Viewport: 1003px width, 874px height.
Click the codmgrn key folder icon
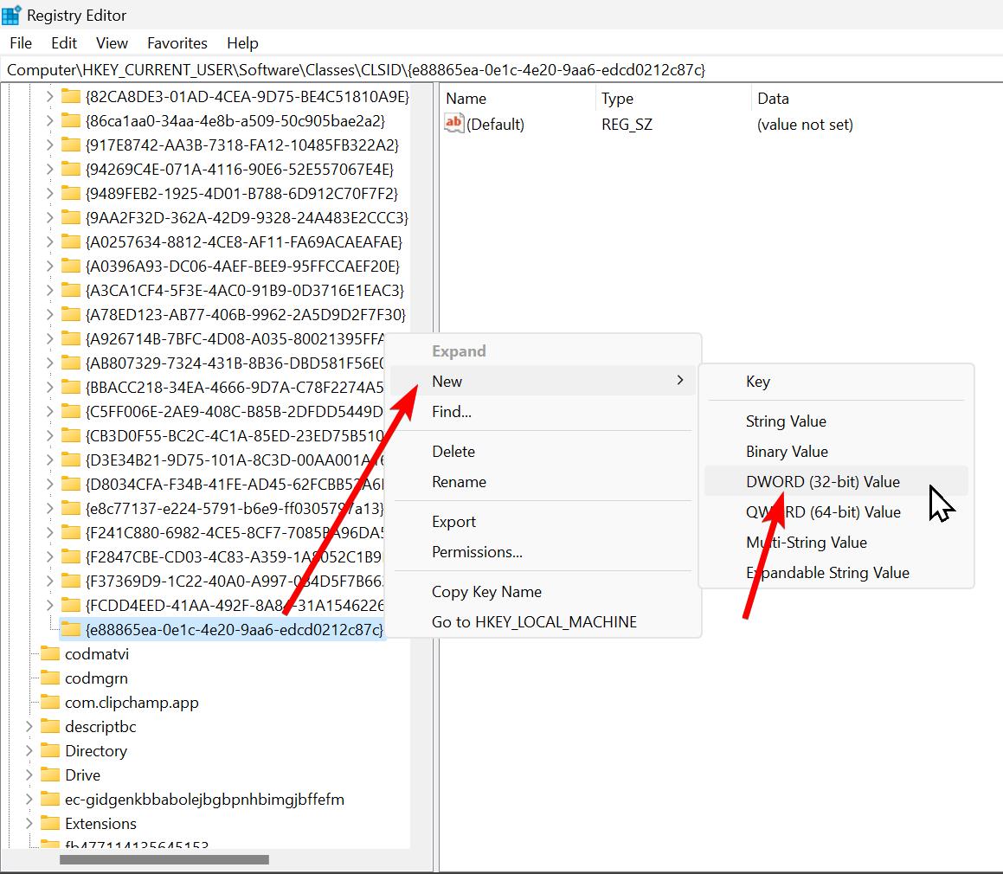pyautogui.click(x=52, y=678)
